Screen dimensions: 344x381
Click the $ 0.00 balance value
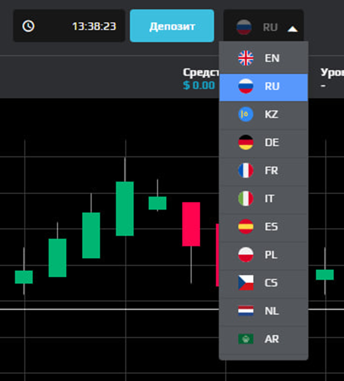199,85
